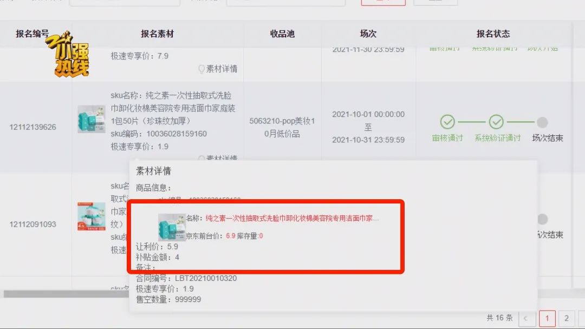The image size is (585, 329).
Task: Click the 报名状态 column header
Action: tap(493, 34)
